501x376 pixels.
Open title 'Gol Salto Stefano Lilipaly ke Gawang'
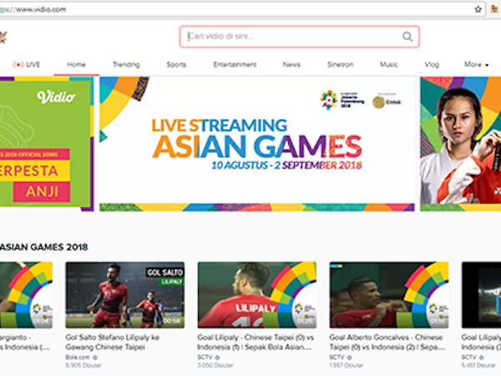click(x=113, y=342)
